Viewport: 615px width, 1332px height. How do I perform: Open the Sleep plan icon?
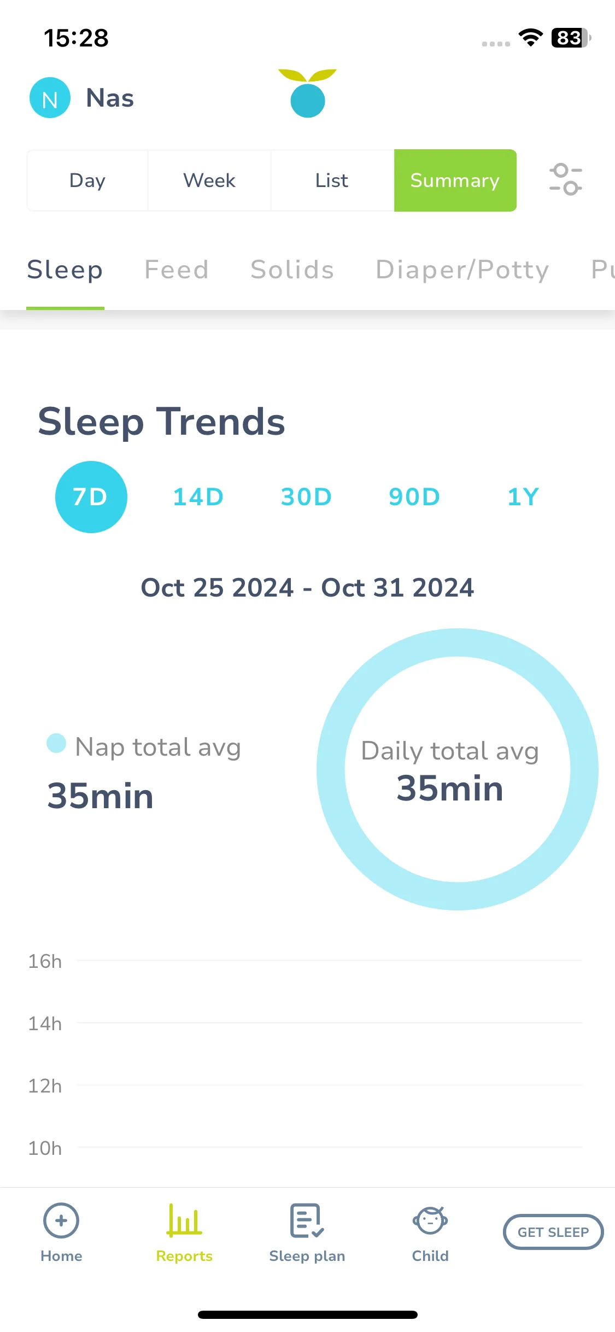[307, 1220]
